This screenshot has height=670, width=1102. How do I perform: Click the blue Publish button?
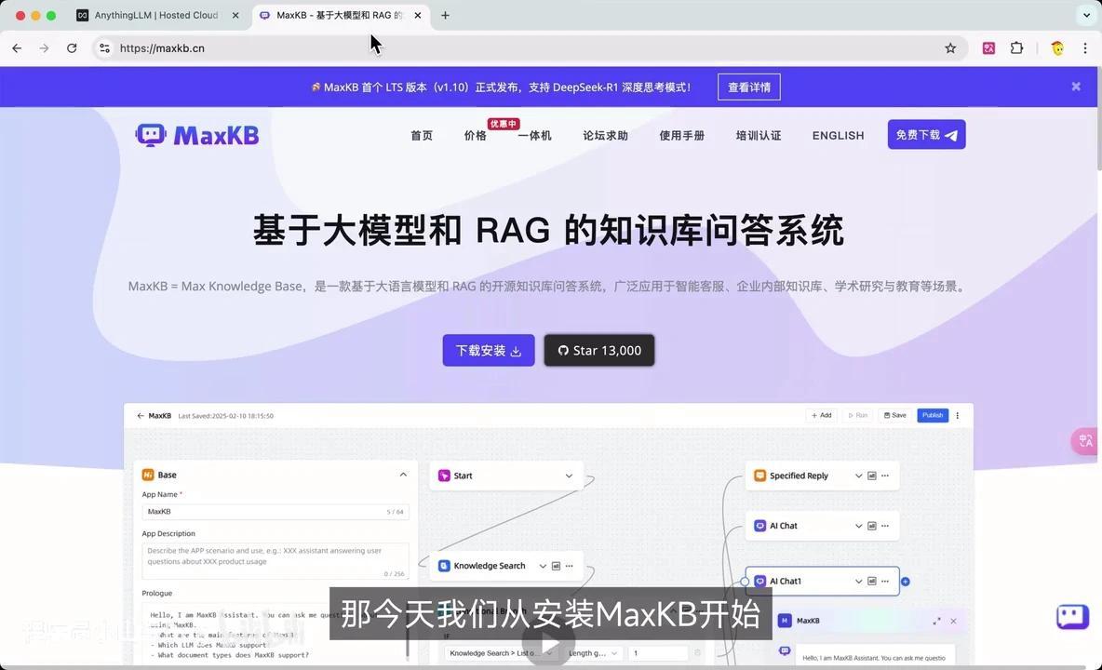[933, 415]
